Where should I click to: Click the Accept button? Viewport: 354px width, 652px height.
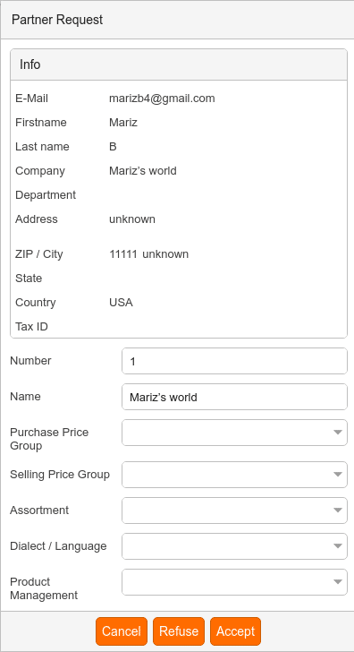pos(235,631)
